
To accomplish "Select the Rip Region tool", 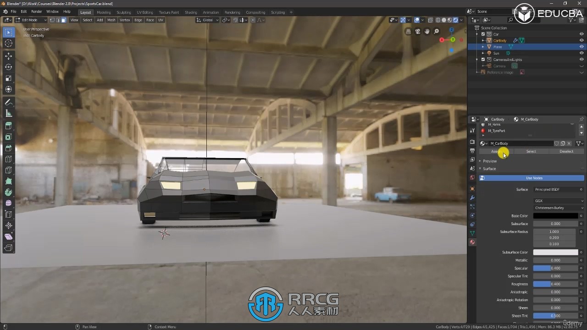I will coord(8,248).
